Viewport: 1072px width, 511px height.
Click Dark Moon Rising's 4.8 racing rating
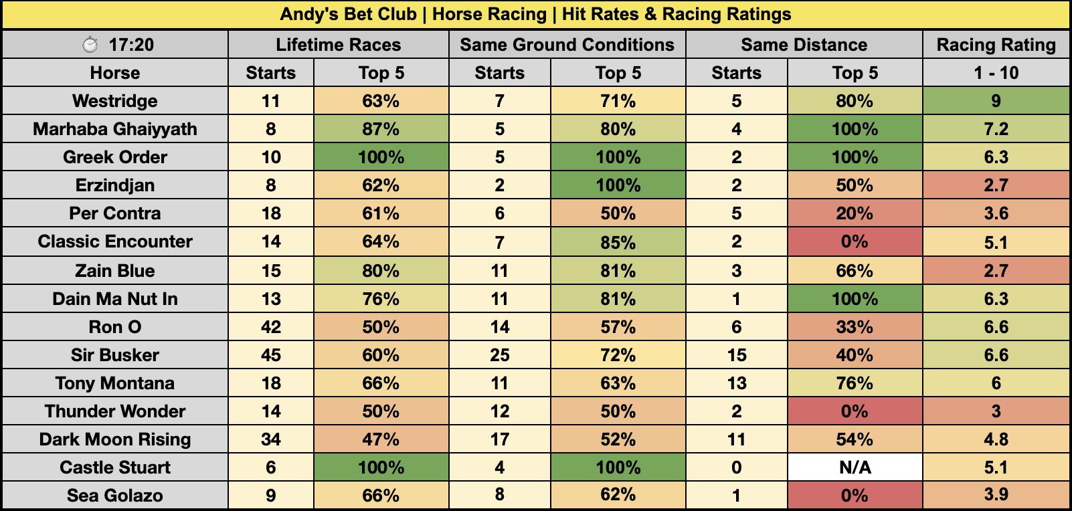pos(996,439)
